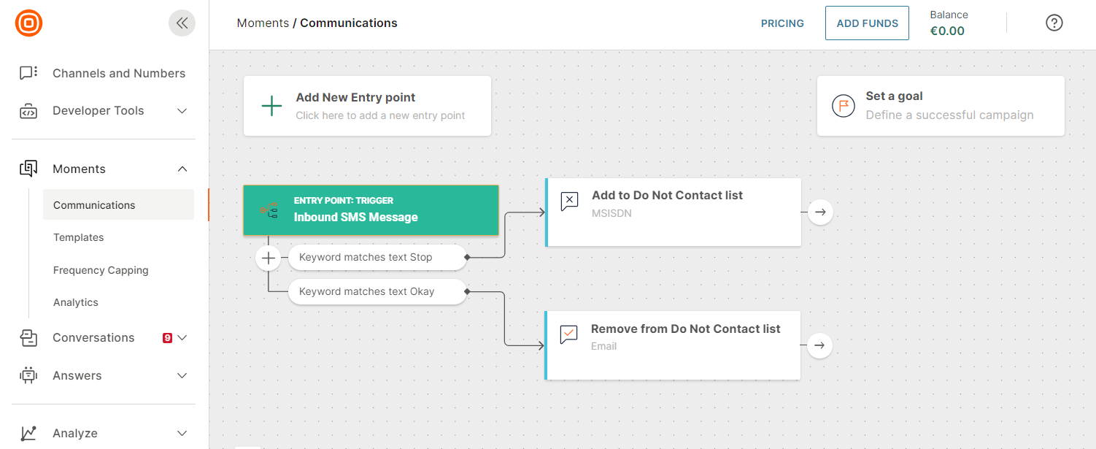Expand the Analyze section chevron
The height and width of the screenshot is (449, 1096).
click(x=182, y=433)
